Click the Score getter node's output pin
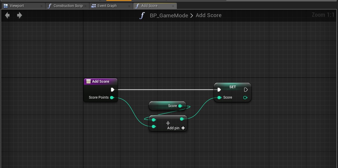338x168 pixels. (180, 106)
